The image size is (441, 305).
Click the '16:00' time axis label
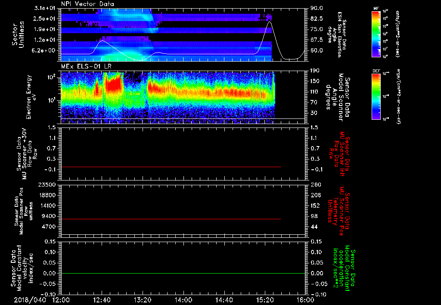[x=305, y=300]
